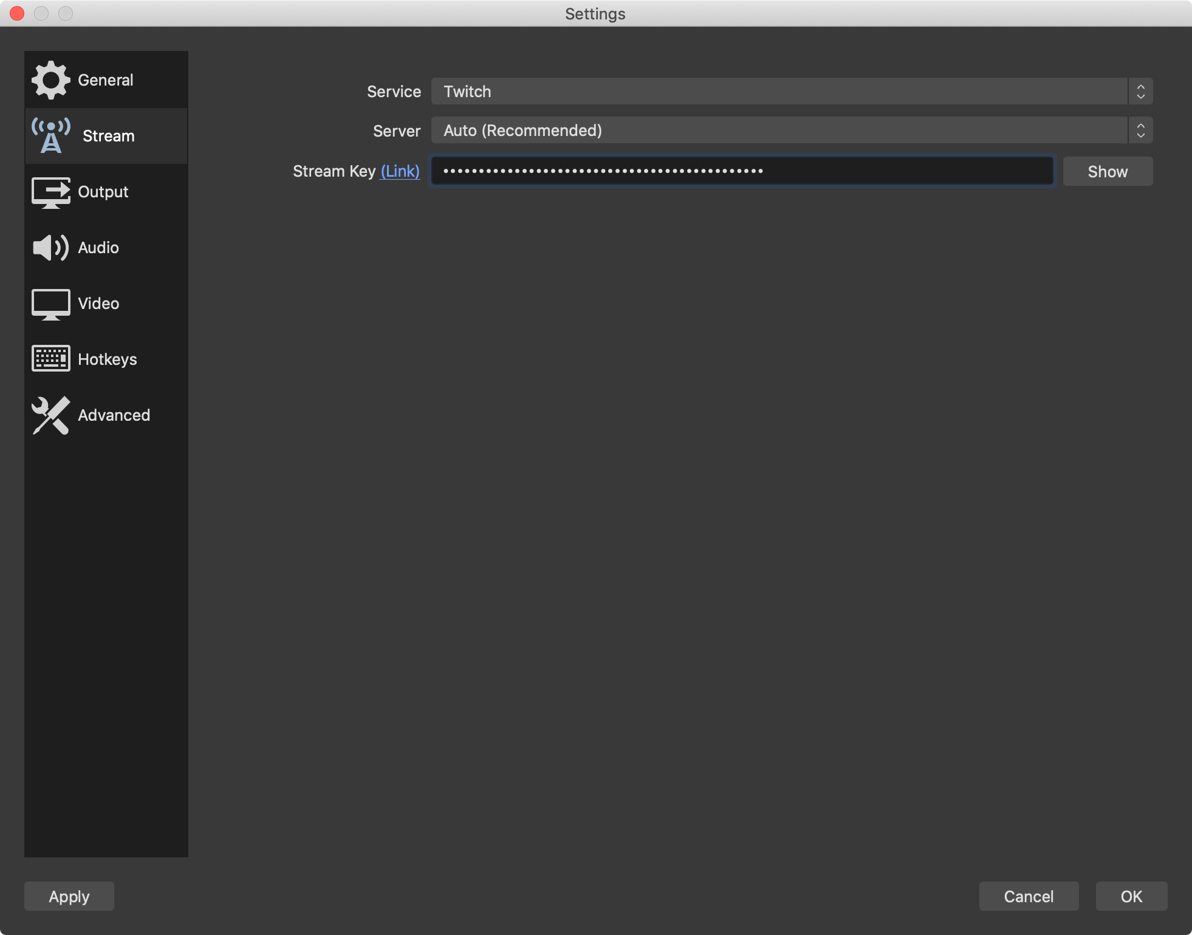Image resolution: width=1192 pixels, height=935 pixels.
Task: Go to the Advanced settings label
Action: pos(114,415)
